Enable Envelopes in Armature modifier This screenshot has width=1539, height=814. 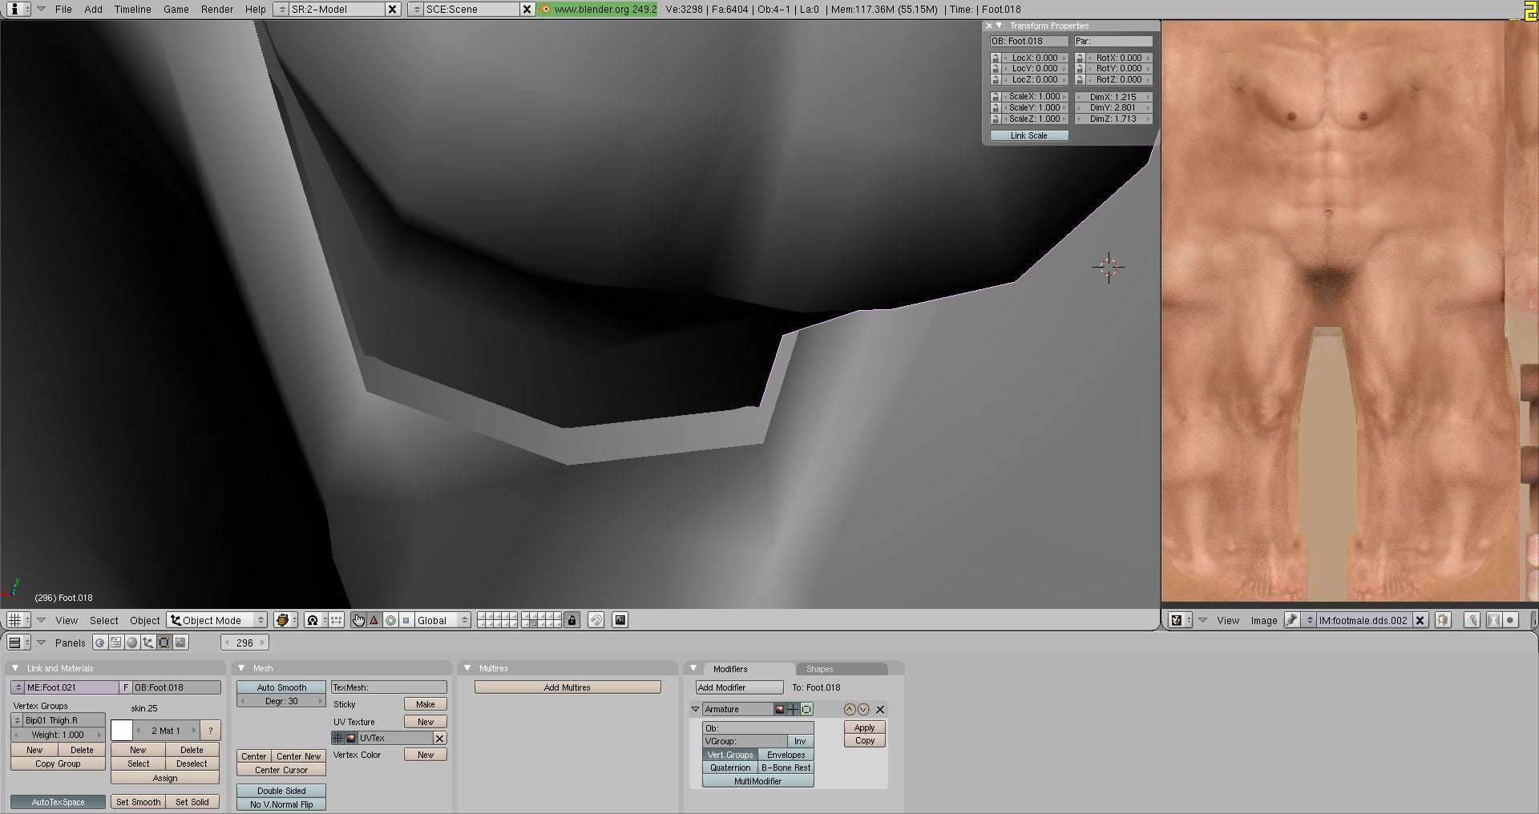(x=786, y=755)
